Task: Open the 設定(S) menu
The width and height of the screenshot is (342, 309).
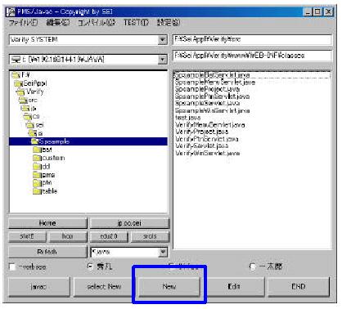Action: 169,23
